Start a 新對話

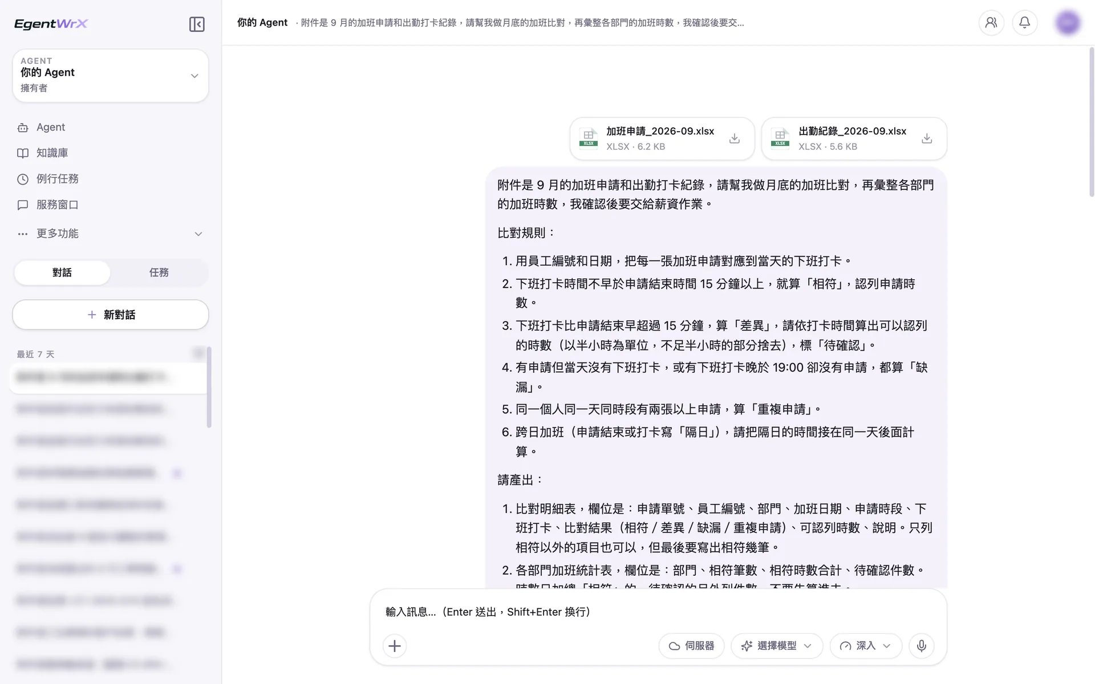coord(111,315)
